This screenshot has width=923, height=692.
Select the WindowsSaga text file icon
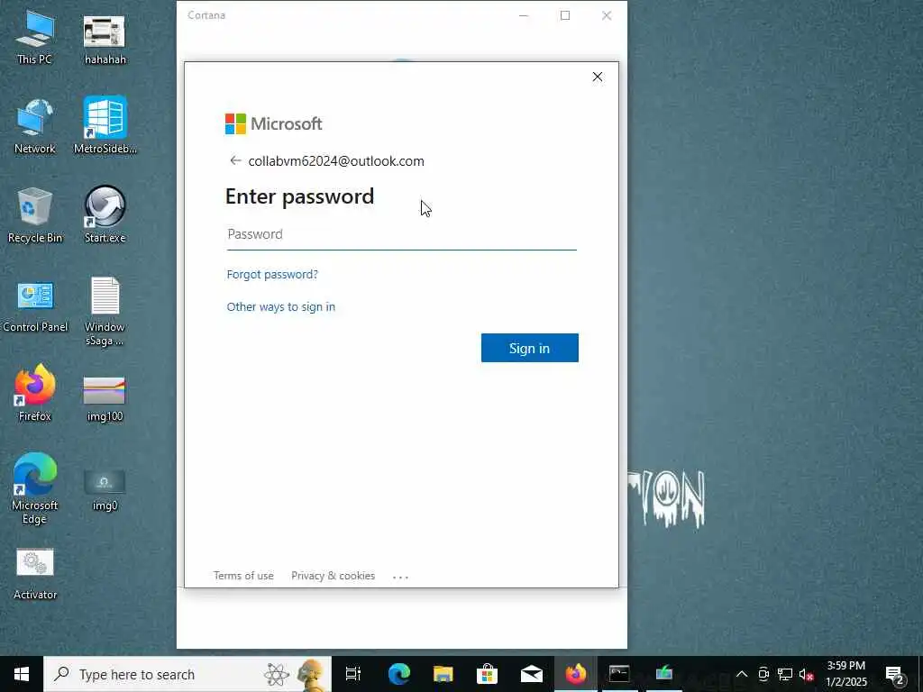click(105, 312)
